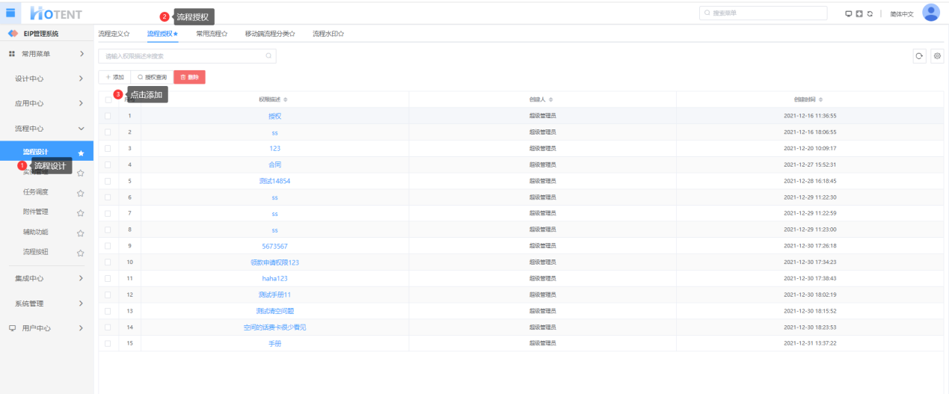Toggle fullscreen using the expand icon
Viewport: 949px width, 394px height.
click(859, 13)
